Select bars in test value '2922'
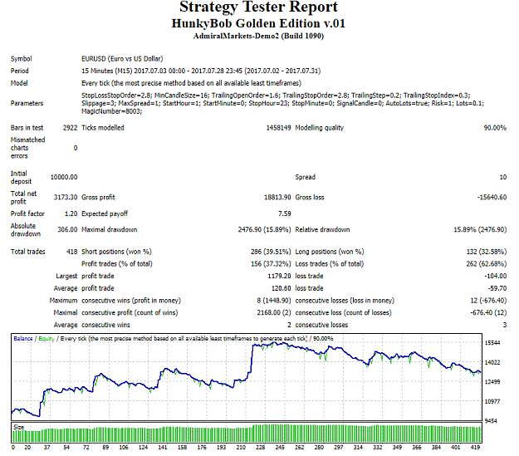519x456 pixels. (x=70, y=128)
